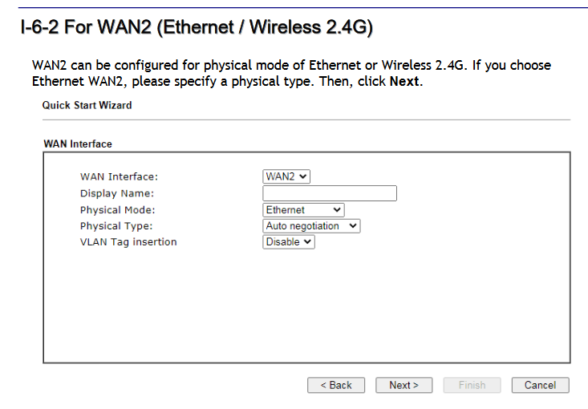Click the bold word Next in description
Viewport: 588px width, 409px height.
coord(404,82)
